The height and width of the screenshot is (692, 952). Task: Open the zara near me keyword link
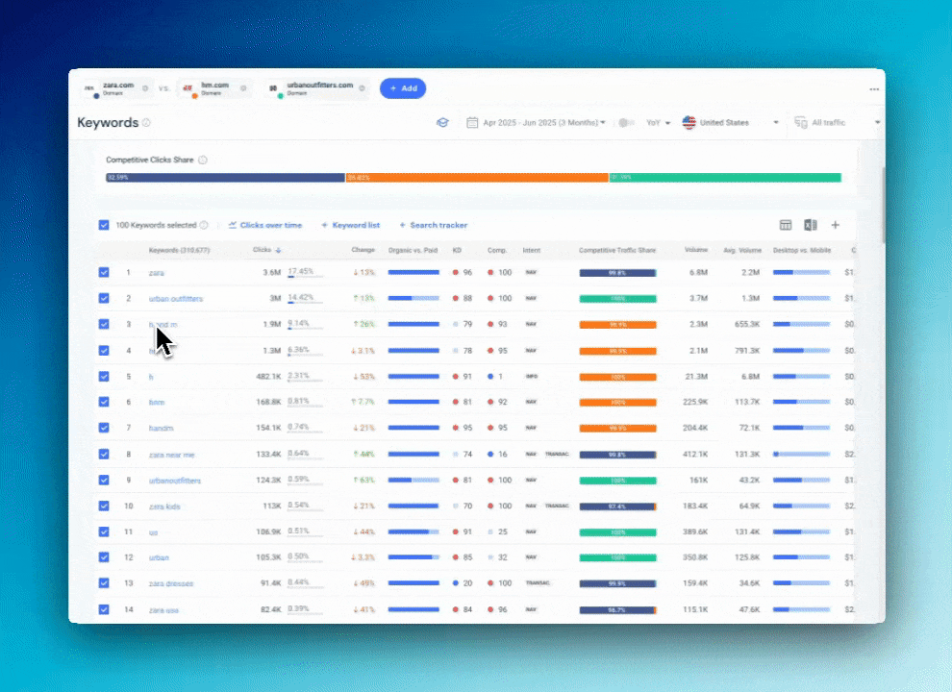[x=171, y=455]
